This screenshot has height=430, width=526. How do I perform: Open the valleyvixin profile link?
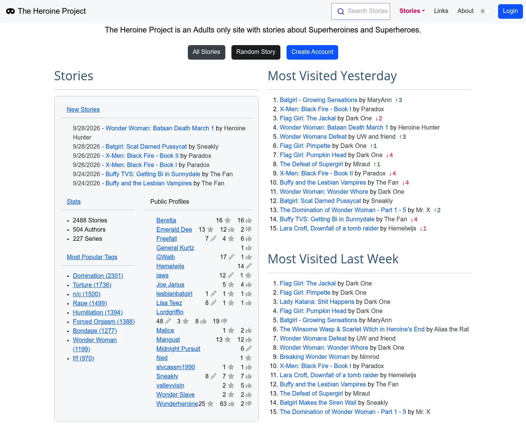(x=170, y=386)
